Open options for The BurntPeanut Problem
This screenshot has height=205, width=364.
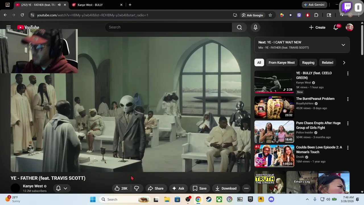[x=348, y=99]
